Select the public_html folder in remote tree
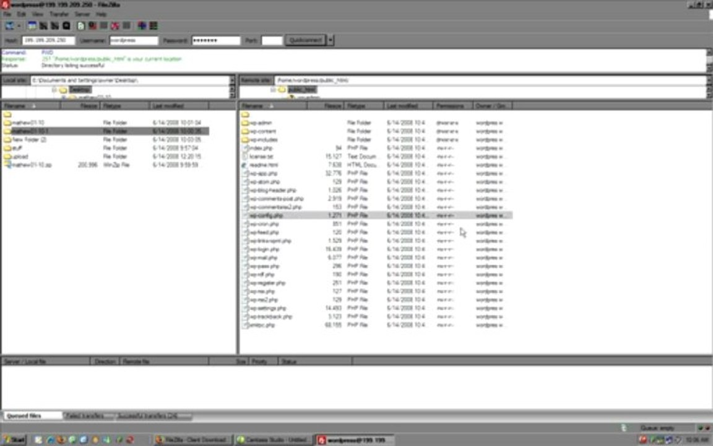The width and height of the screenshot is (713, 446). coord(302,90)
